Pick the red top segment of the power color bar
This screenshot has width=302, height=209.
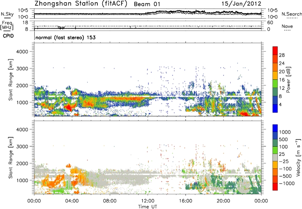pos(275,51)
